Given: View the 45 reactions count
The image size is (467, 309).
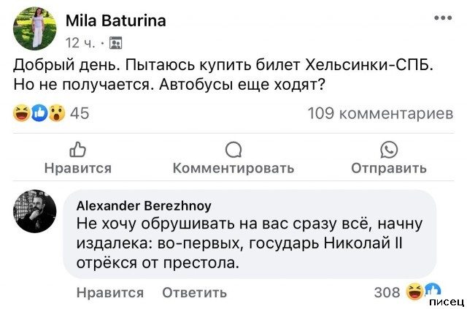Looking at the screenshot, I should (80, 113).
